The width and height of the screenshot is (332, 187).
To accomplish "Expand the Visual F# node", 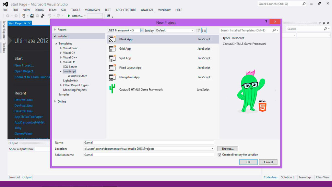I will [61, 62].
